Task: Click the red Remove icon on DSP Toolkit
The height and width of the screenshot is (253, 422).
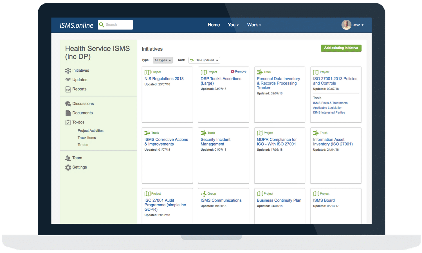Action: [233, 72]
